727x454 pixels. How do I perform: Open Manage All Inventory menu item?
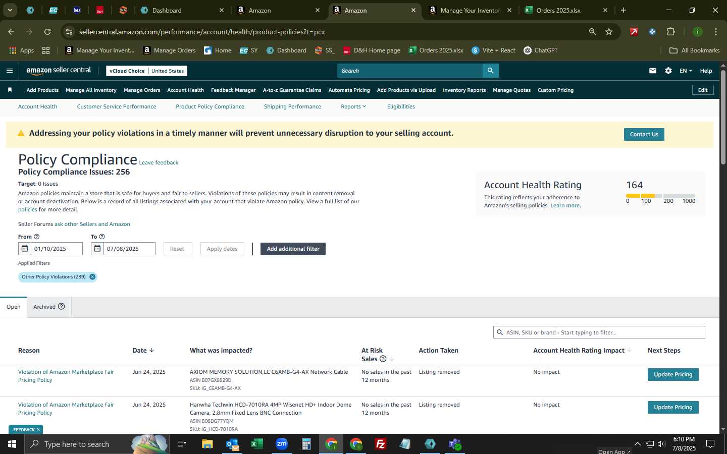point(91,90)
